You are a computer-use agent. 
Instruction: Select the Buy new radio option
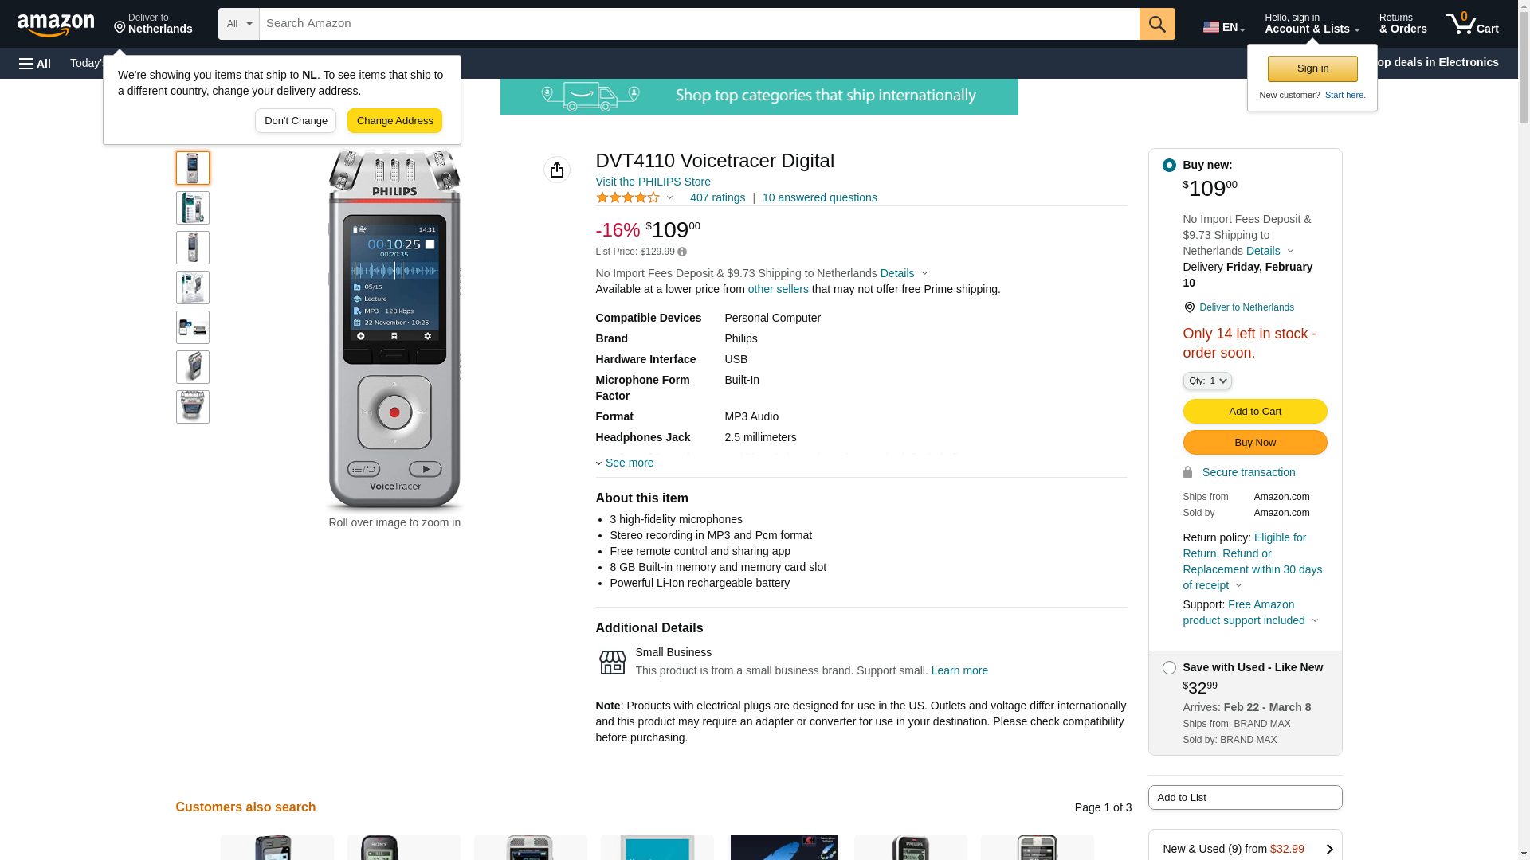1168,165
